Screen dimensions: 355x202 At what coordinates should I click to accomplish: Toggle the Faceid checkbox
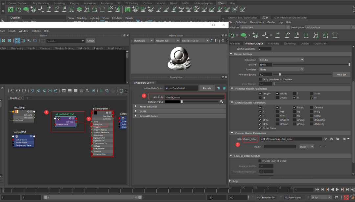294,108
